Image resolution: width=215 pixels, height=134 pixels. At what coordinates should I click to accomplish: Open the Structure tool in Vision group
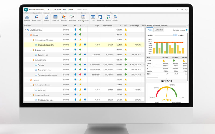click(x=27, y=17)
